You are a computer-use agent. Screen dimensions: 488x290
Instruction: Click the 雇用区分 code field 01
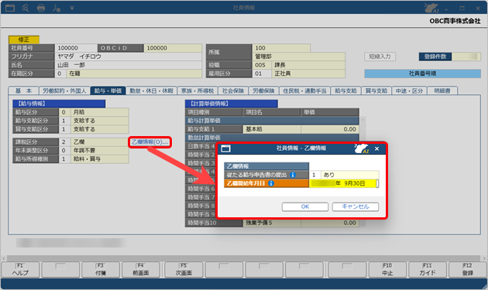coord(262,73)
